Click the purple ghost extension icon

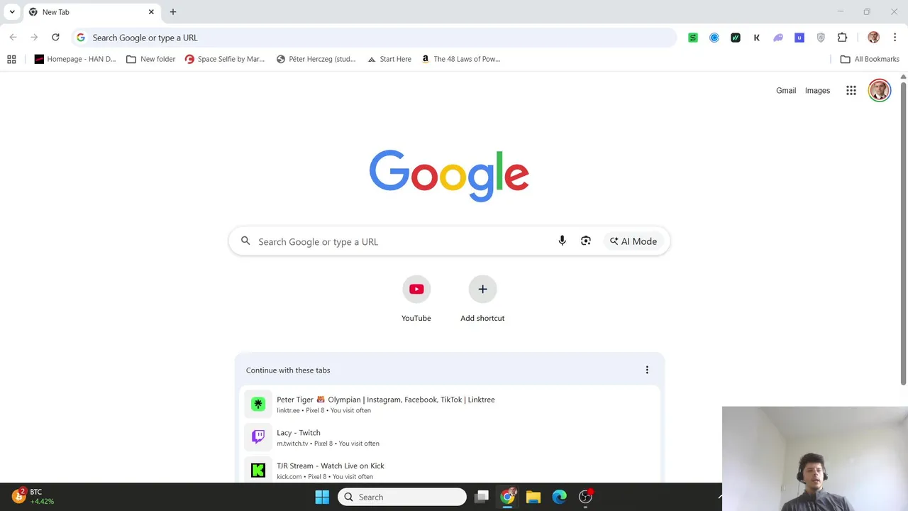point(778,38)
